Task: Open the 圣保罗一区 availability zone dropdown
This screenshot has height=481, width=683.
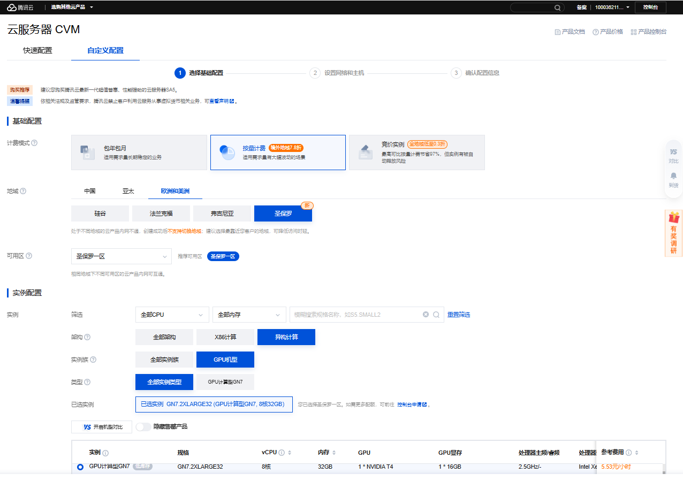Action: pos(122,256)
